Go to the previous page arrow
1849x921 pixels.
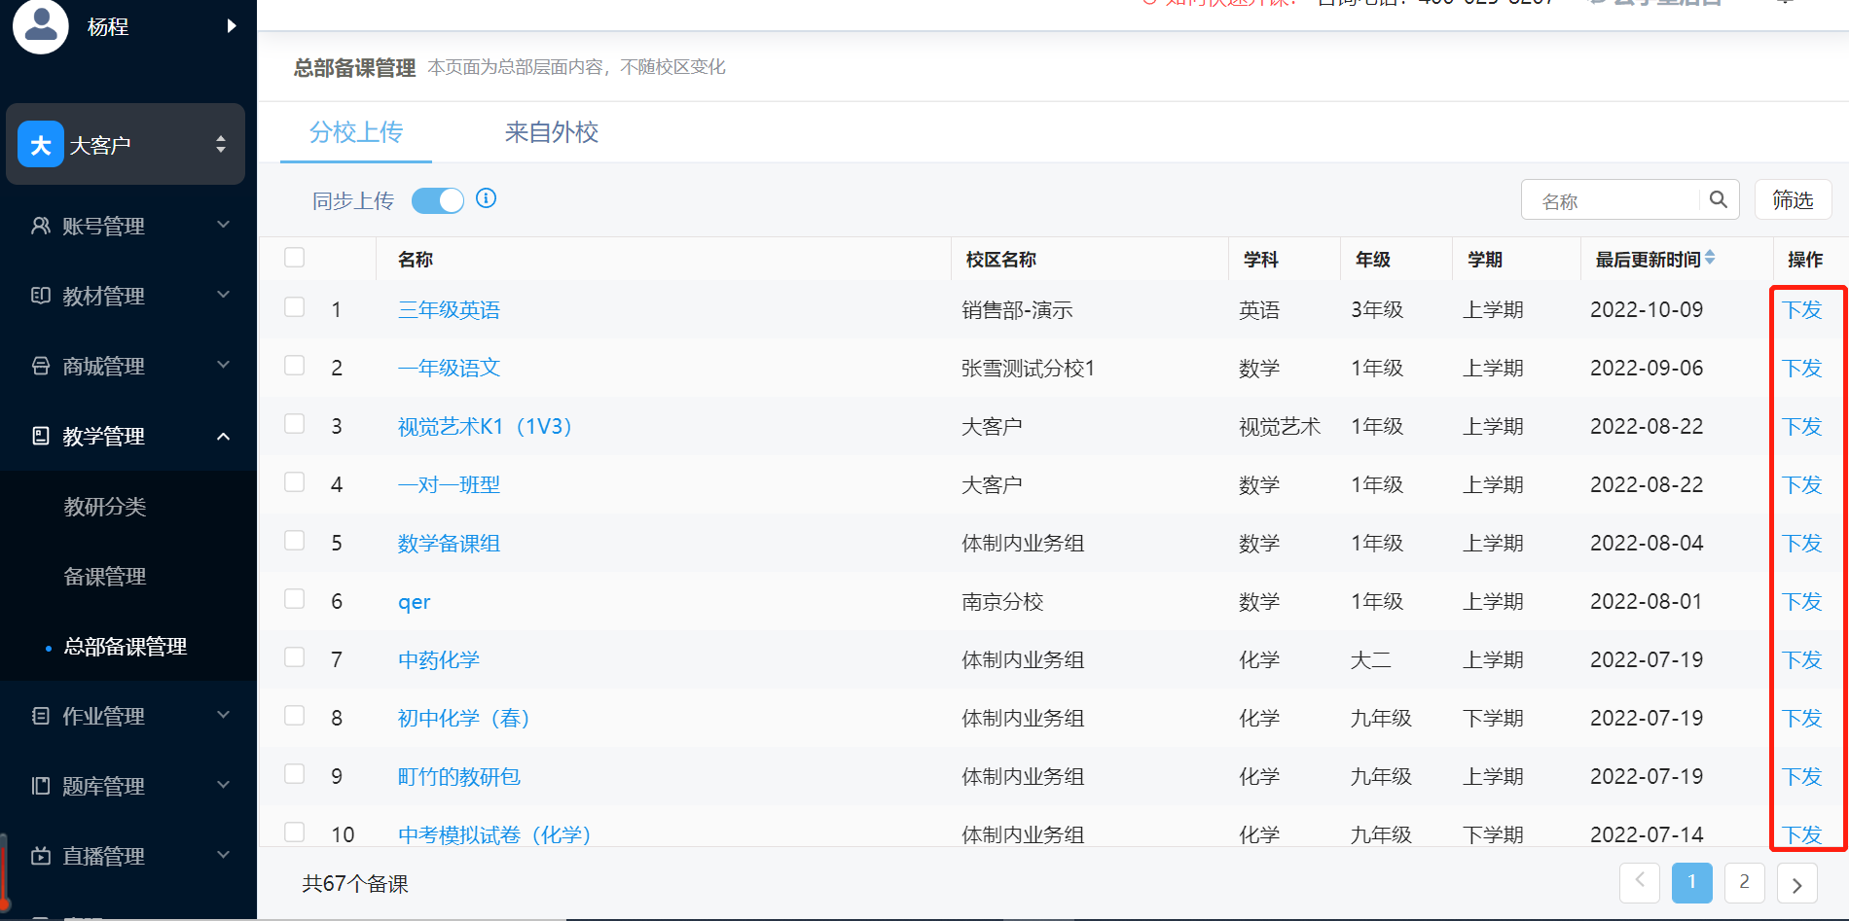(1640, 882)
